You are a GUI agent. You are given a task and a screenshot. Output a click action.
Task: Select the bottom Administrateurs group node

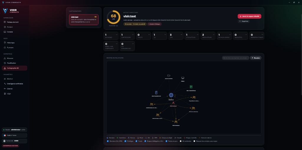click(x=176, y=122)
